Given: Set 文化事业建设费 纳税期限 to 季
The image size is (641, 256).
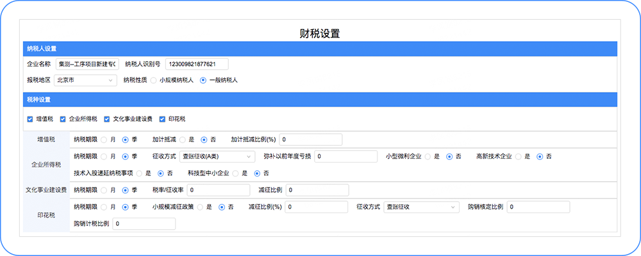Looking at the screenshot, I should pyautogui.click(x=126, y=190).
